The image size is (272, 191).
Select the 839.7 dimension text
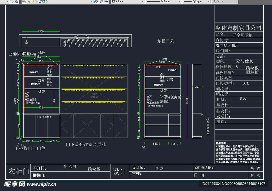pos(157,144)
